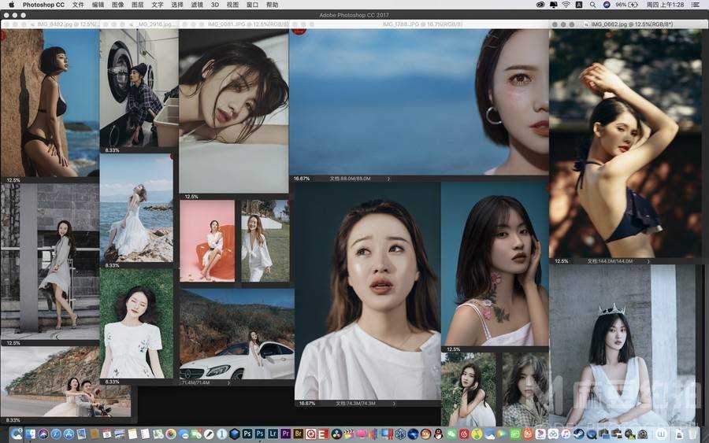This screenshot has width=709, height=443.
Task: Open Finder from the Dock
Action: tap(30, 434)
